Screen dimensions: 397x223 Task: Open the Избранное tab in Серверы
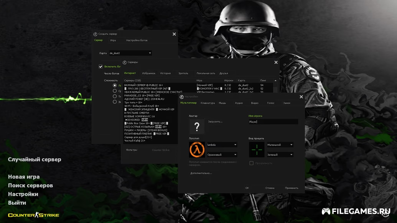pos(148,73)
